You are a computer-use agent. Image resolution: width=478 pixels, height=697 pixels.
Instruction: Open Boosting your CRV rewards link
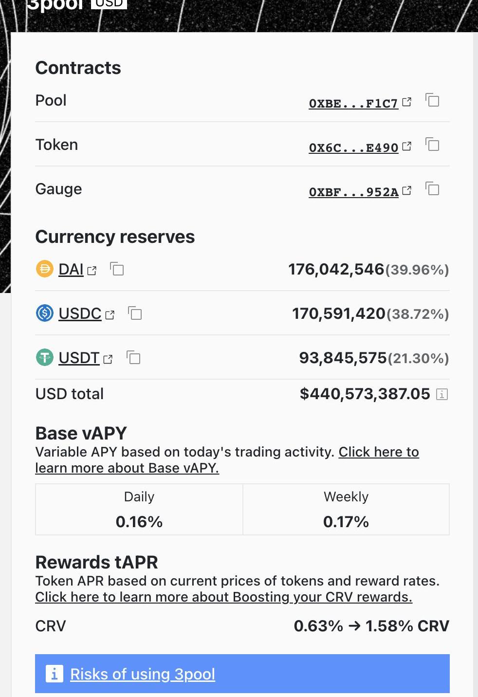click(223, 597)
